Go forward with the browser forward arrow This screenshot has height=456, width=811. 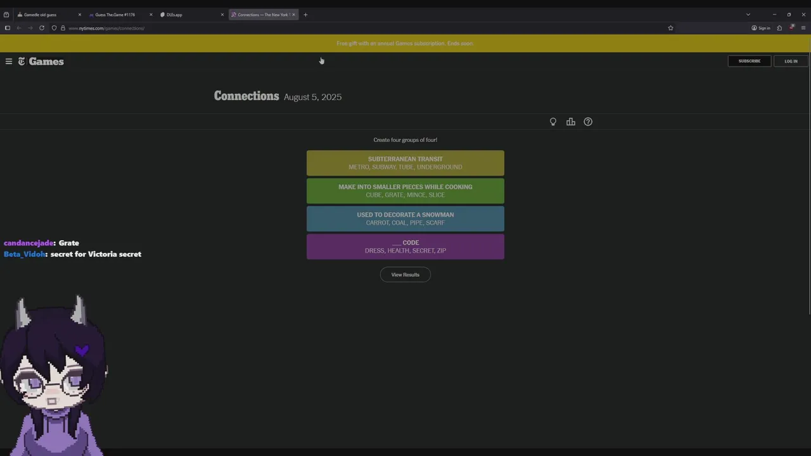30,28
